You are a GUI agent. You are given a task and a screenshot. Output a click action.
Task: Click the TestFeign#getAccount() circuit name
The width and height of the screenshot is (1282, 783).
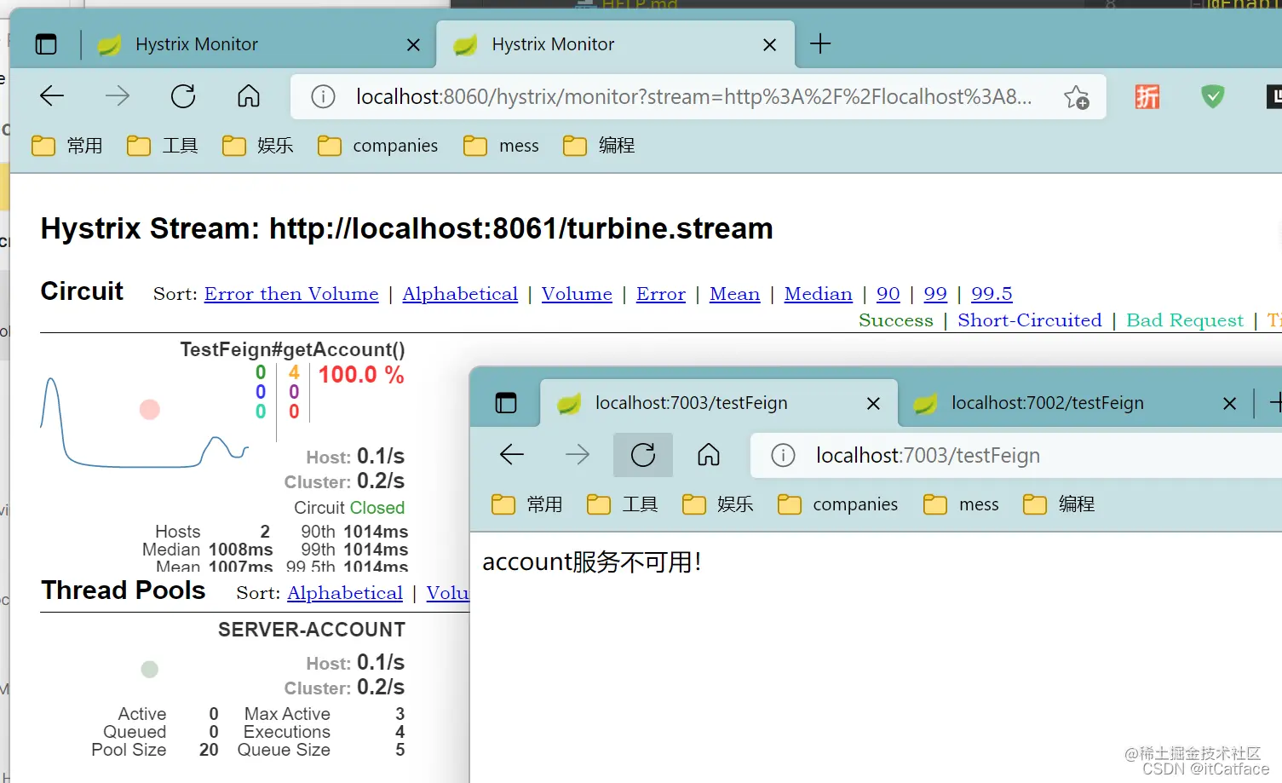pos(292,349)
